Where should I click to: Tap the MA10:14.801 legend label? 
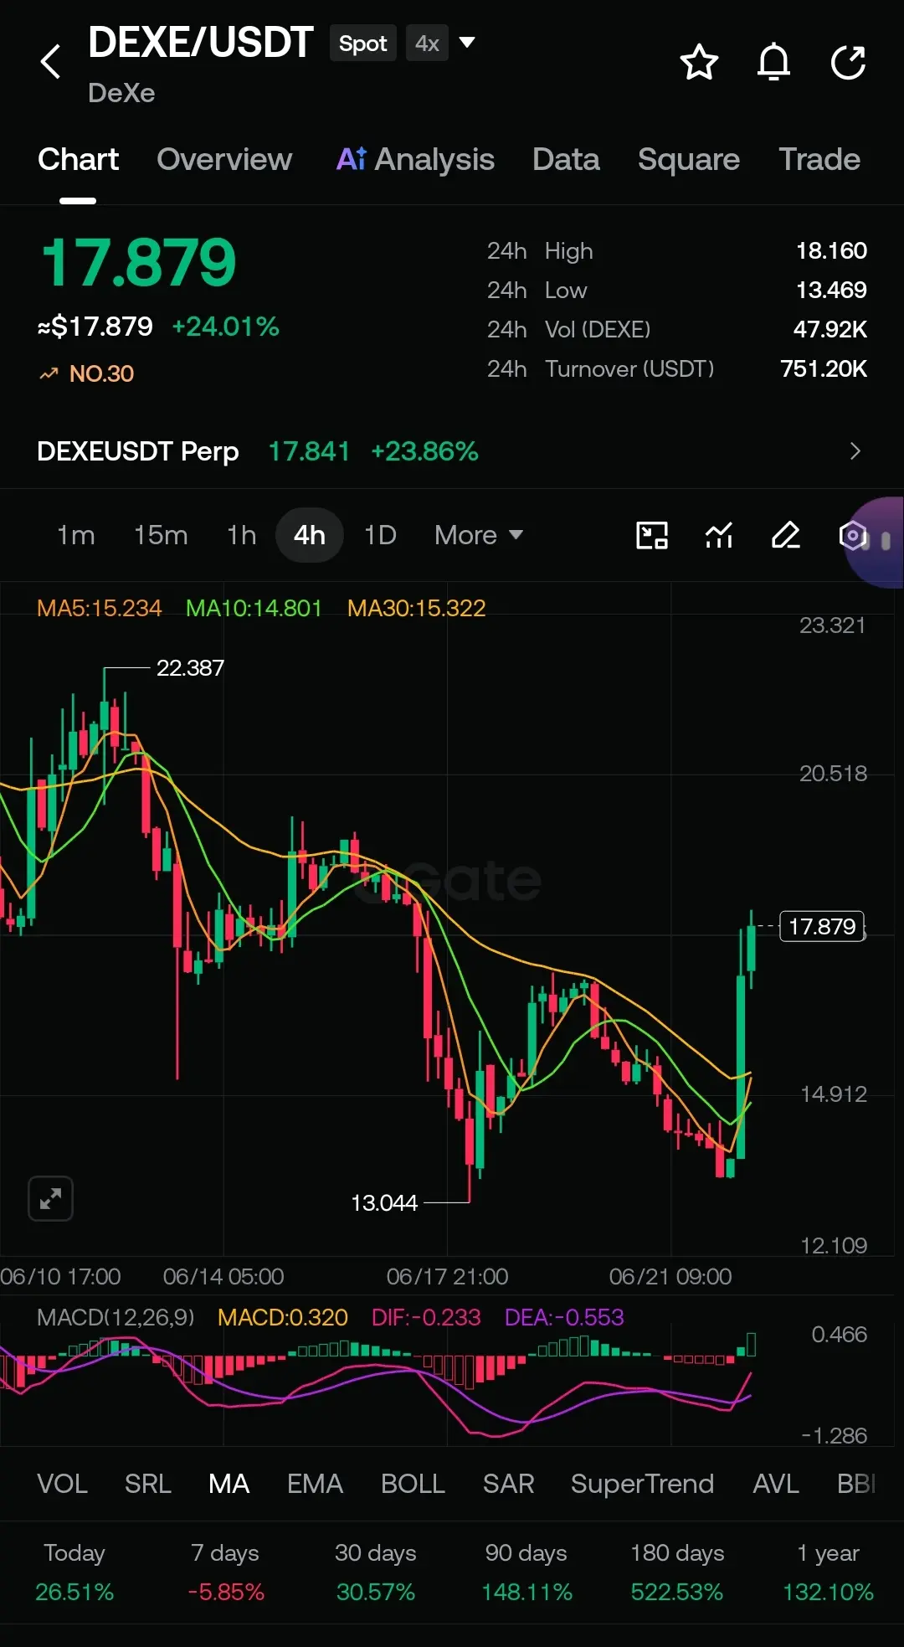[254, 608]
